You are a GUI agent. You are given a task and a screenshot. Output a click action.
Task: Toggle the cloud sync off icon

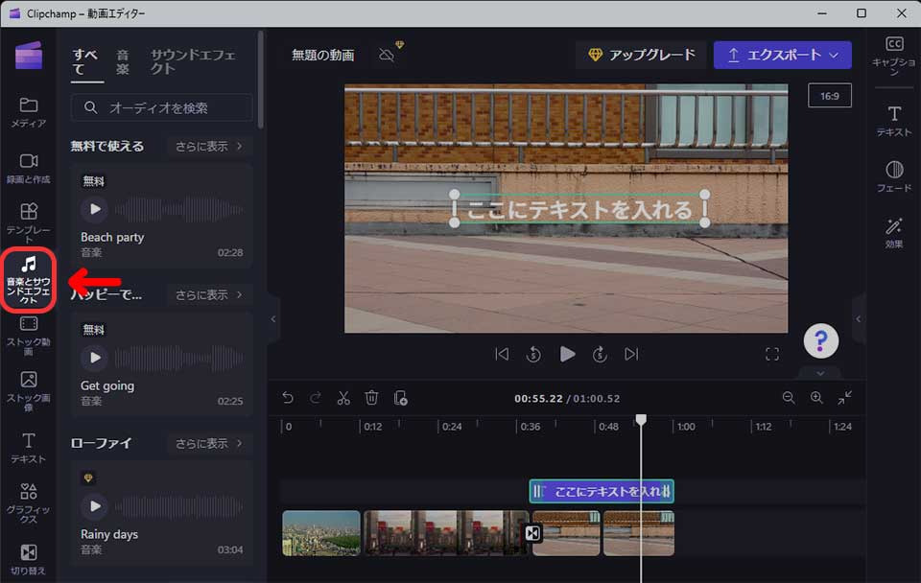coord(388,55)
